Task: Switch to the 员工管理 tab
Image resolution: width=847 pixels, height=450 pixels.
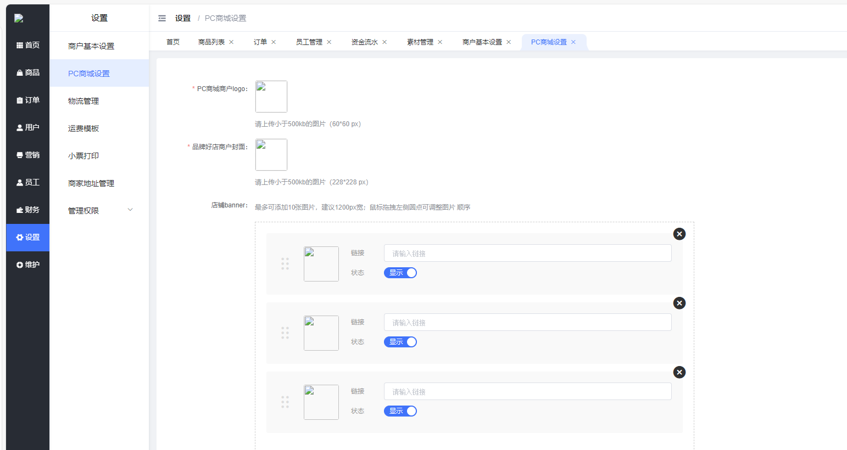Action: pyautogui.click(x=309, y=42)
